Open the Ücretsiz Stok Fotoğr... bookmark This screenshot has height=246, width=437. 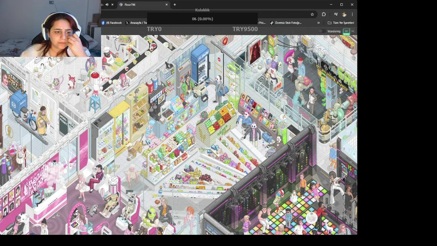click(286, 23)
